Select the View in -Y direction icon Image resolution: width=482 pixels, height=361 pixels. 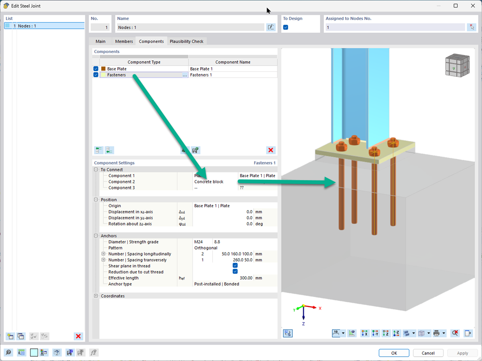pyautogui.click(x=375, y=333)
